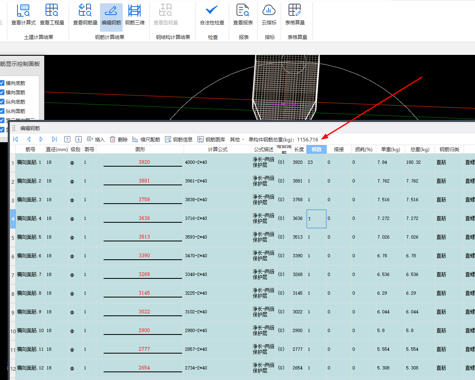Click 单构件钢筋总重 value 1156.716
The width and height of the screenshot is (475, 380).
point(308,140)
